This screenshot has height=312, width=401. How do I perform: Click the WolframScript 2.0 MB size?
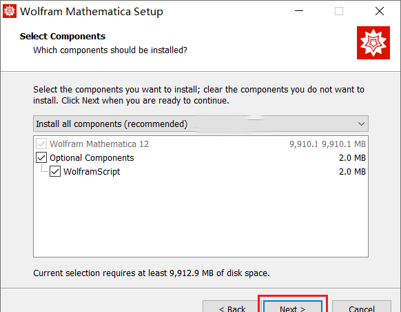[x=352, y=172]
